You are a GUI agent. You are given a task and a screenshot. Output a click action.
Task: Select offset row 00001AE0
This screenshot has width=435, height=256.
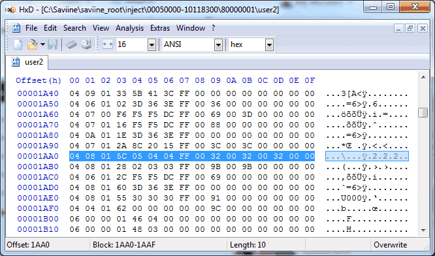pyautogui.click(x=38, y=198)
